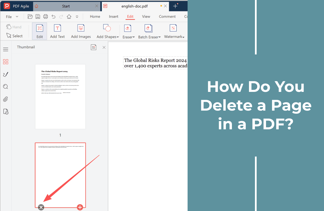The height and width of the screenshot is (211, 324).
Task: Choose the Add Images tool
Action: click(81, 31)
